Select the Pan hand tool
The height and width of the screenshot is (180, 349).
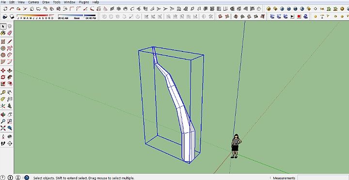[x=10, y=115]
